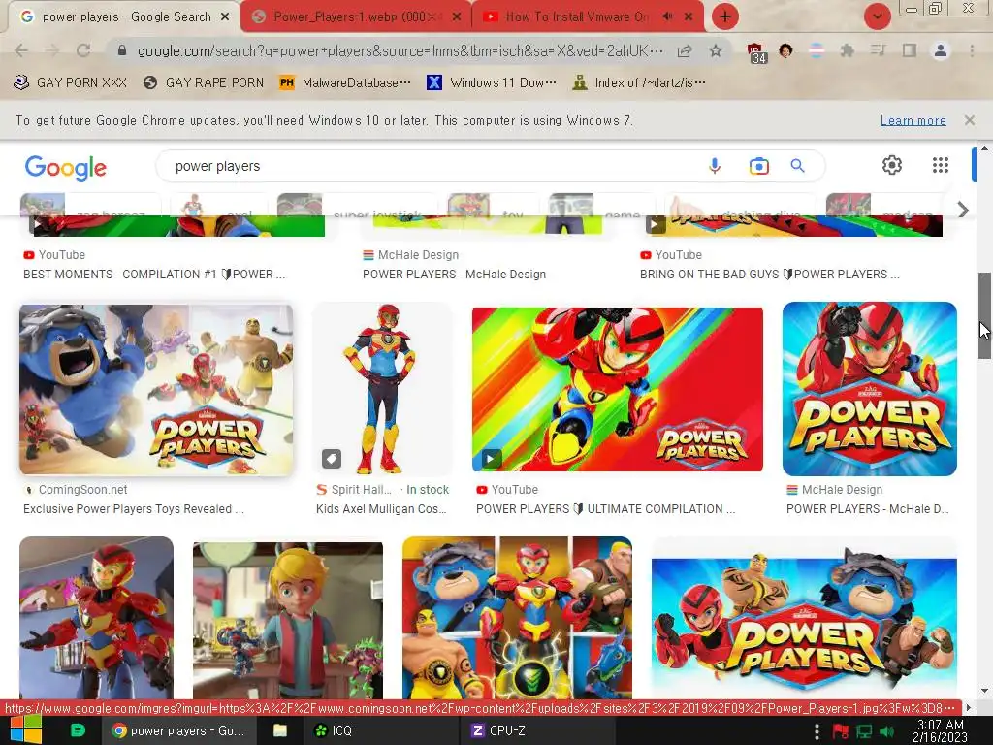This screenshot has width=993, height=745.
Task: Open the tab search dropdown arrow
Action: [x=877, y=16]
